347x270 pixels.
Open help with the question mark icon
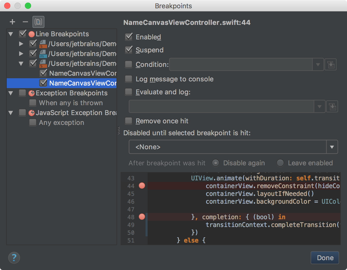click(x=14, y=258)
